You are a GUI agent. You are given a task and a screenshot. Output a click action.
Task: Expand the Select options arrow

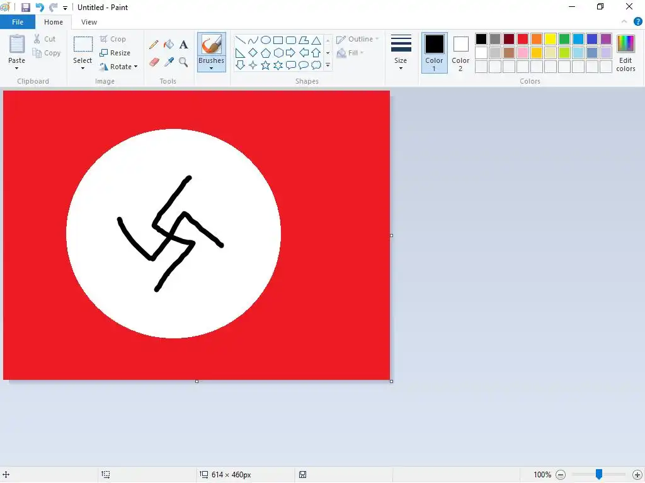click(83, 68)
